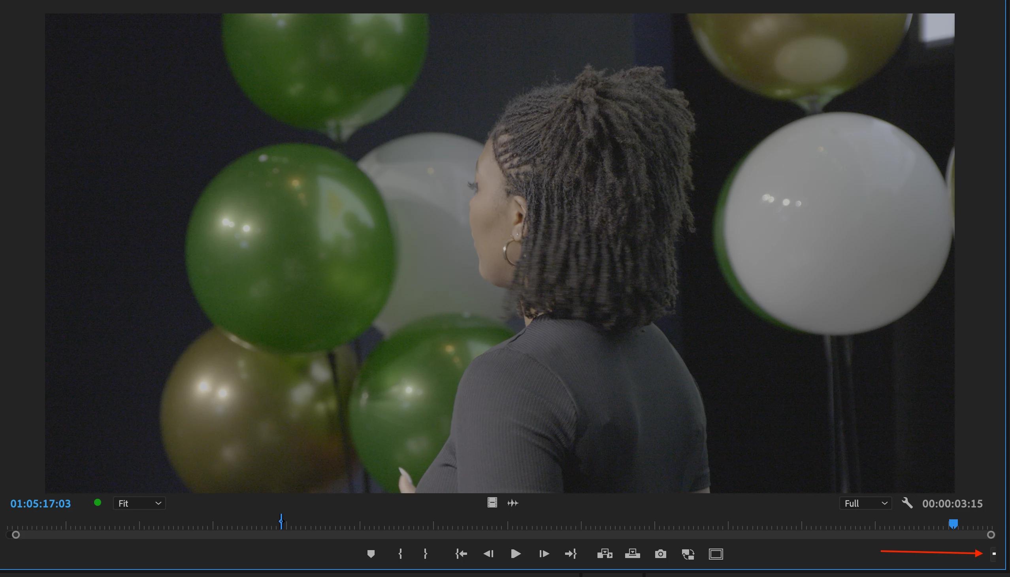Jump to the Out point
This screenshot has height=577, width=1010.
pos(571,554)
